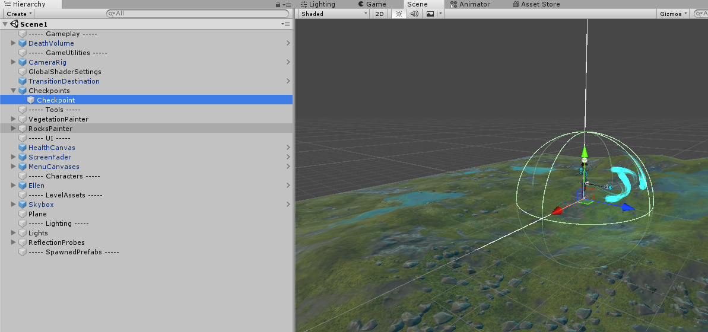Open Hierarchy panel options menu

[x=287, y=5]
